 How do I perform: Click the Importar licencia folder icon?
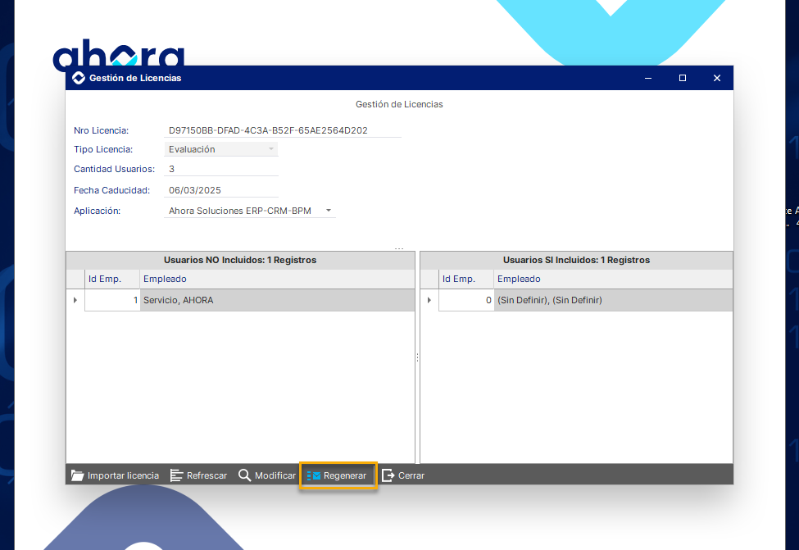point(78,475)
